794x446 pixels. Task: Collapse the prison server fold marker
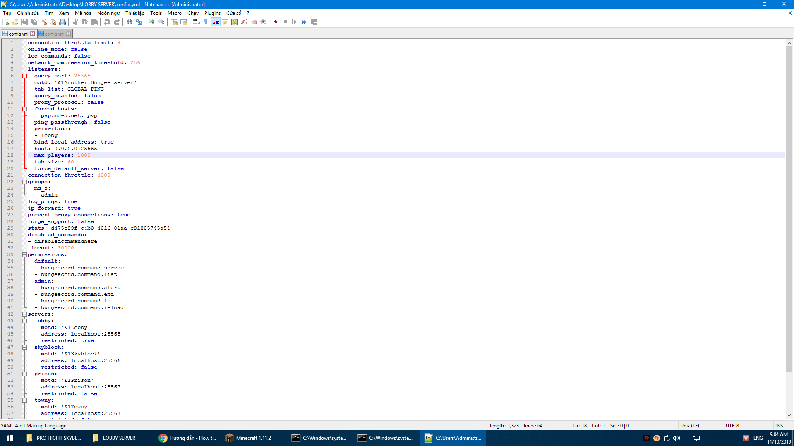click(x=24, y=374)
